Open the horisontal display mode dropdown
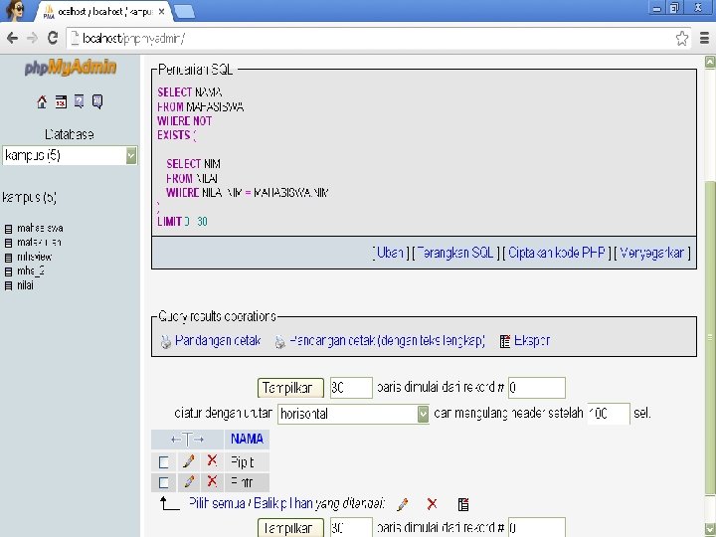This screenshot has width=716, height=537. (353, 414)
